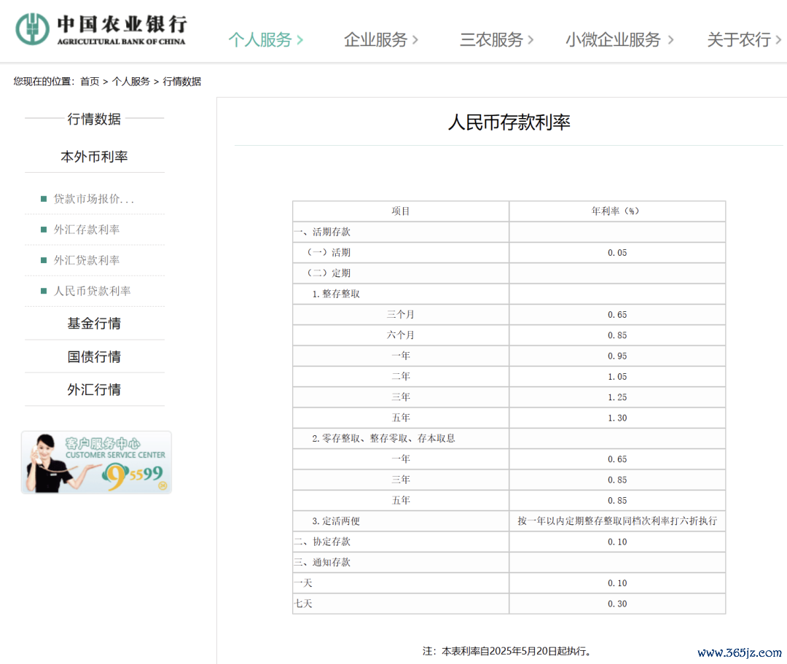Click the 3.定活两便 row label
This screenshot has height=664, width=787.
(336, 521)
